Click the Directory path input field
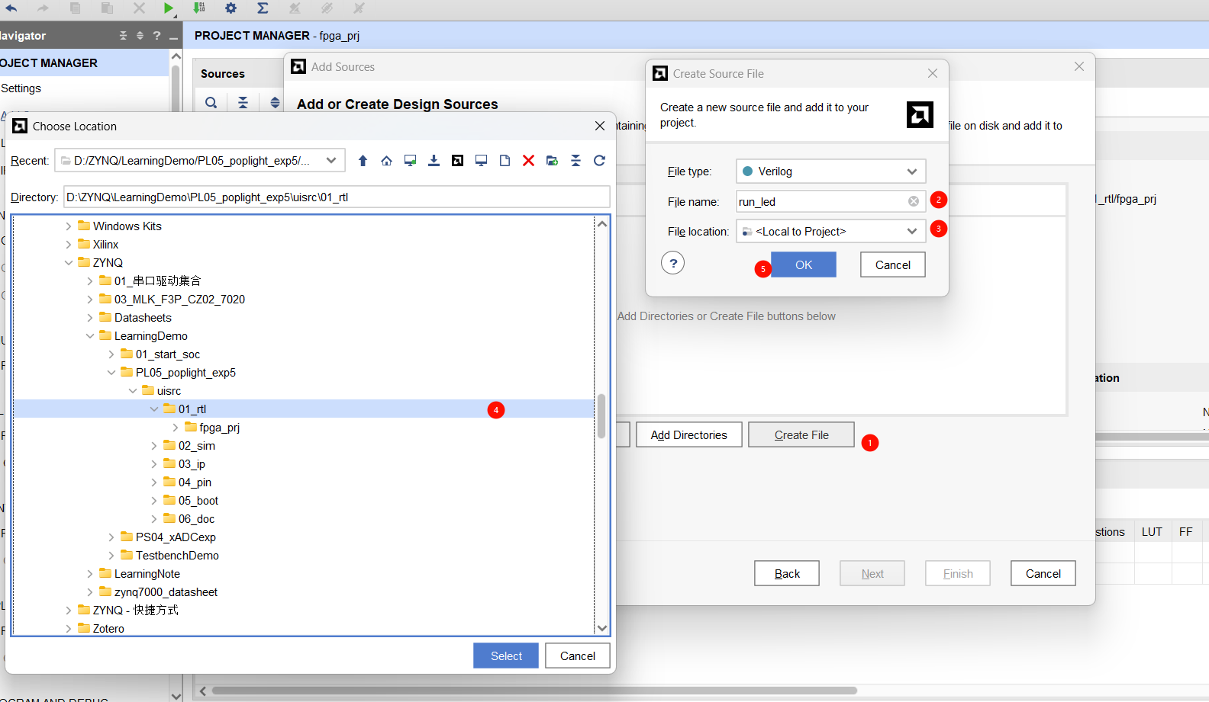This screenshot has width=1209, height=702. click(336, 197)
